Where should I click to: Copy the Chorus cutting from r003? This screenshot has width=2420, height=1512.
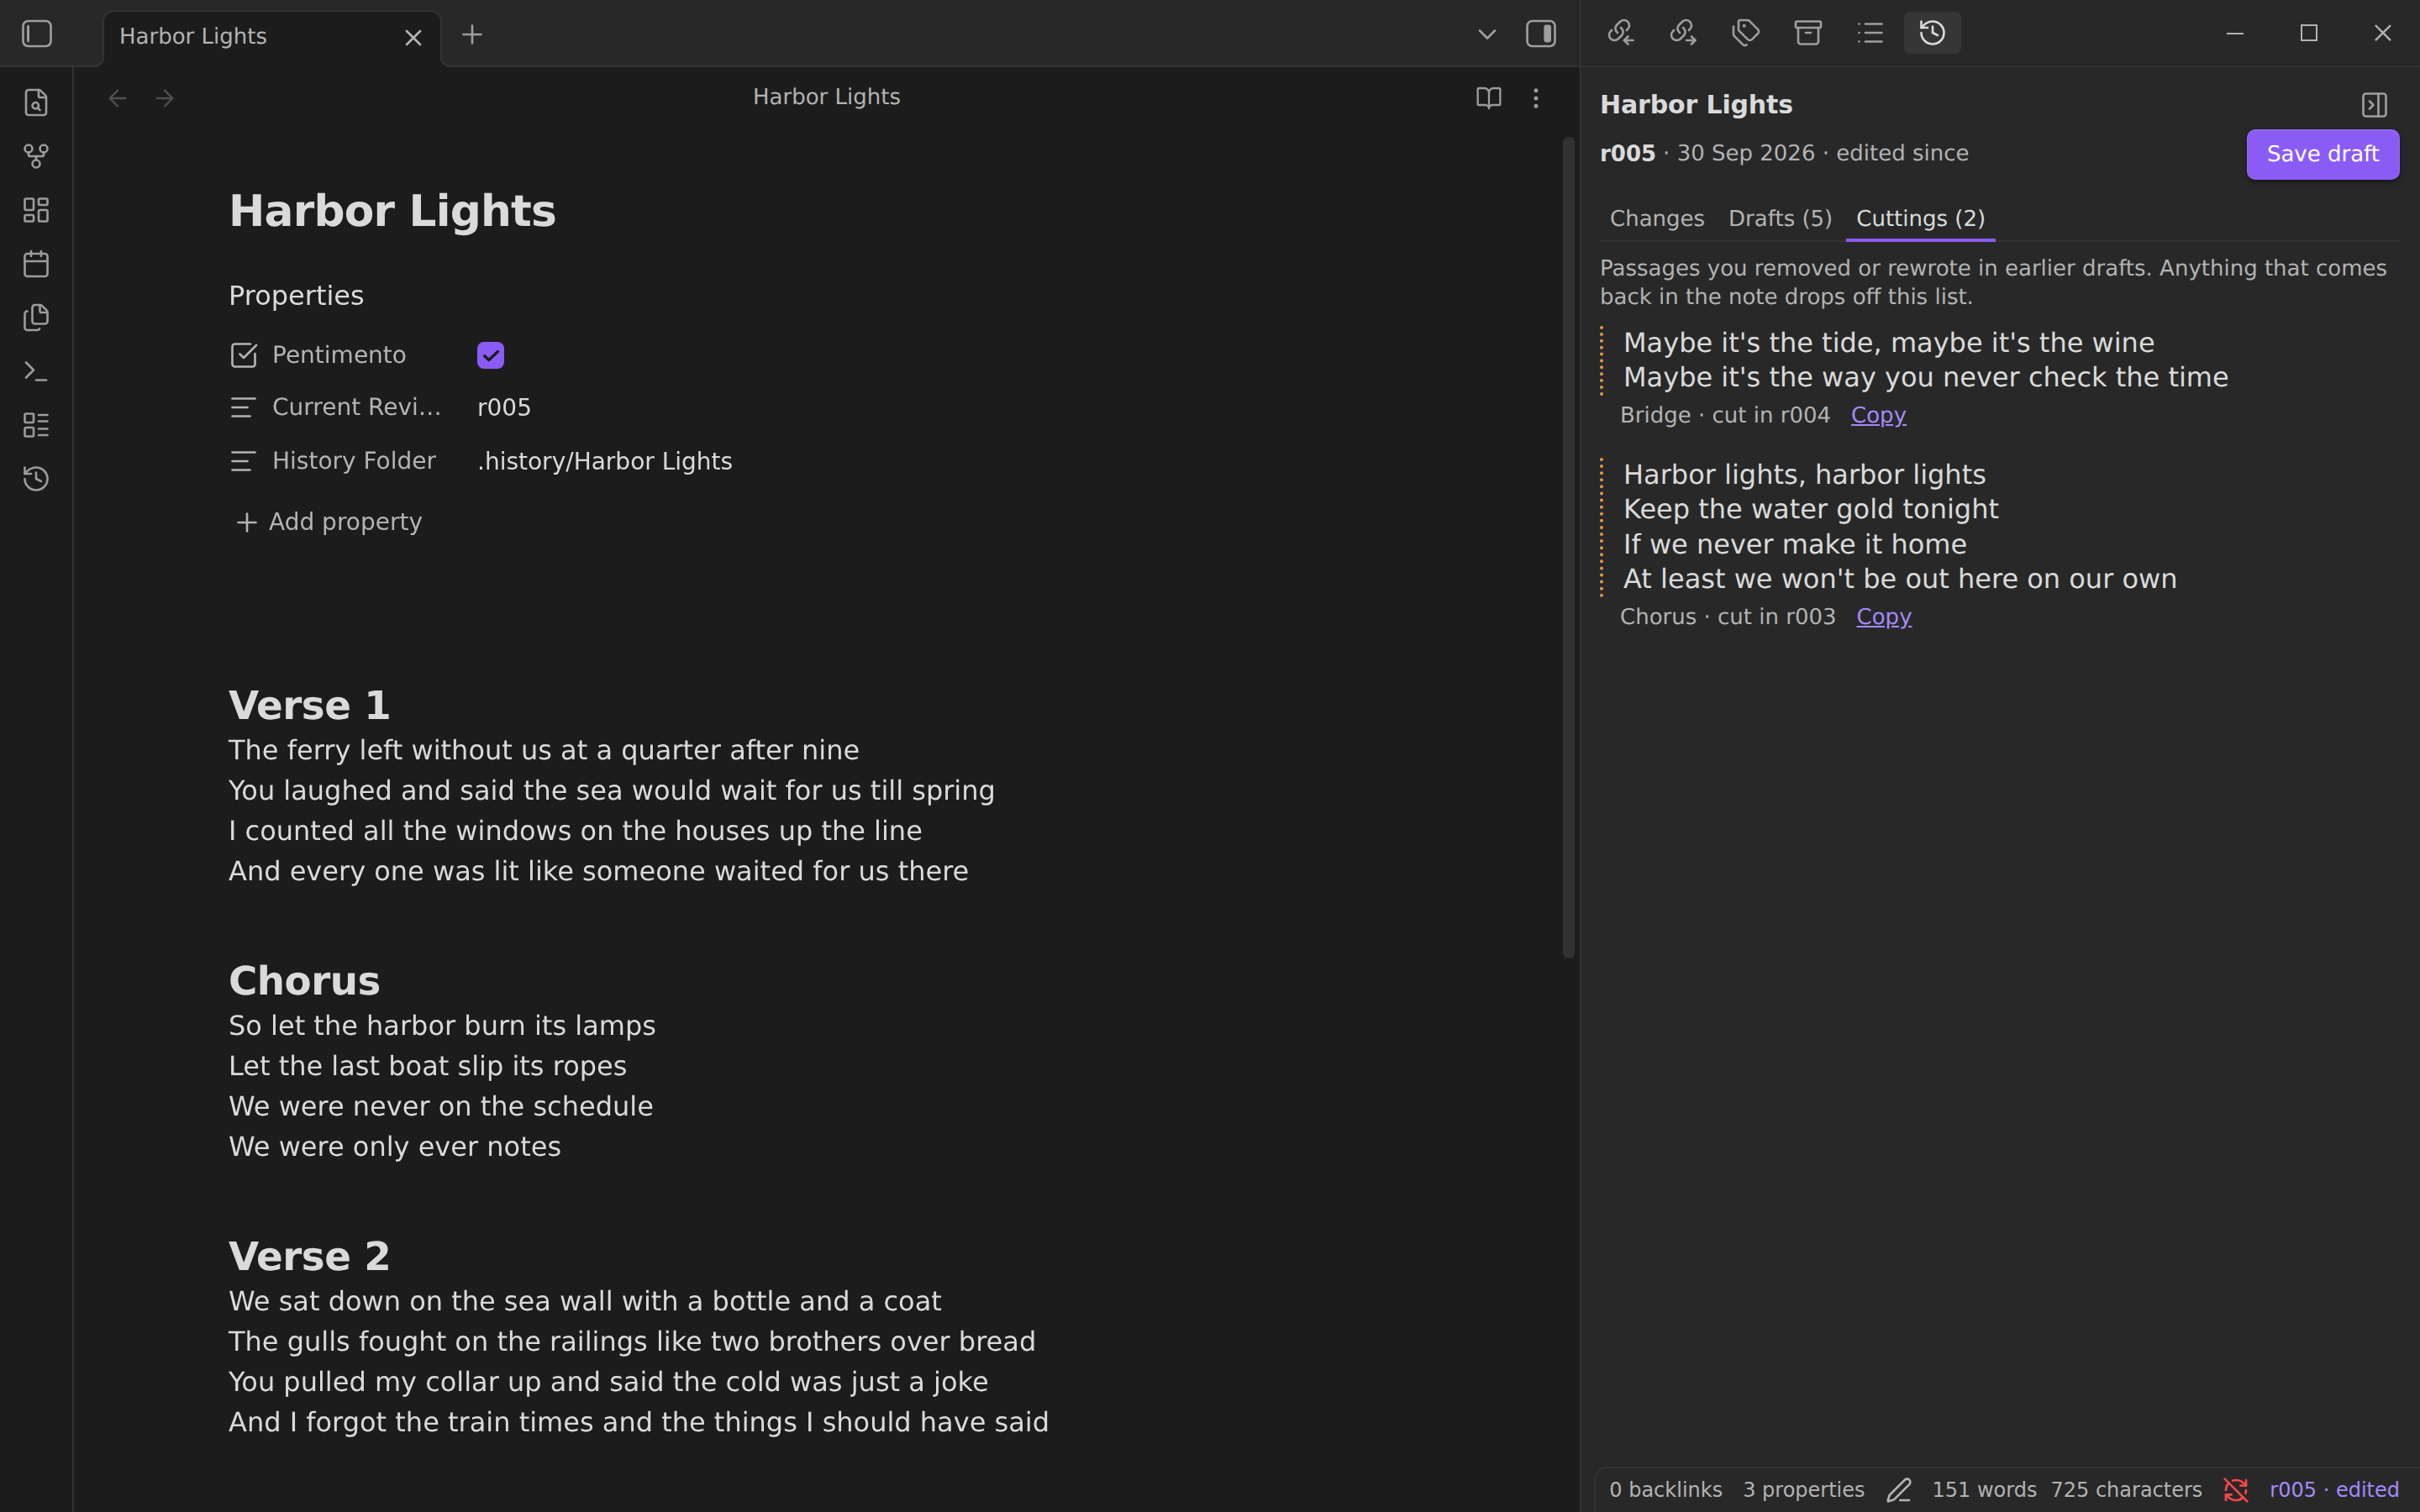coord(1884,617)
